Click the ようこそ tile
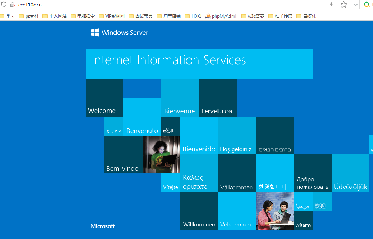Viewport: 373px width, 239px height. 114,126
